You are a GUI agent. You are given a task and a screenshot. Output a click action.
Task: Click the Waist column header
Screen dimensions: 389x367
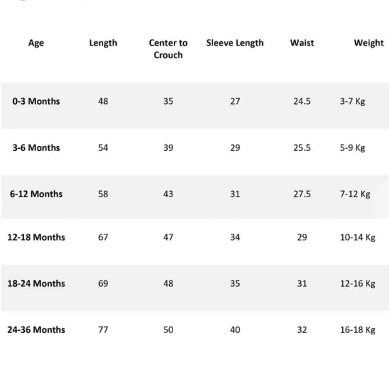click(302, 43)
